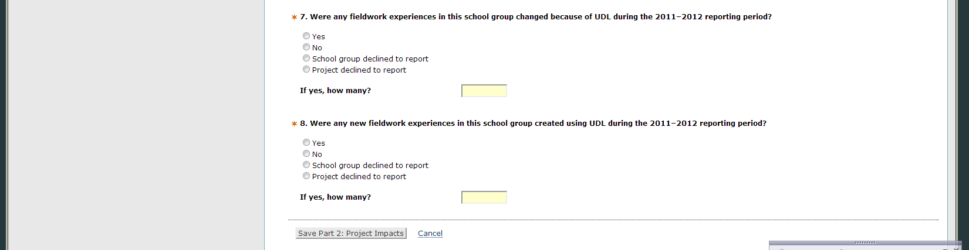Click the 'If yes, how many?' label under question 8
Screen dimensions: 969x250
(335, 197)
